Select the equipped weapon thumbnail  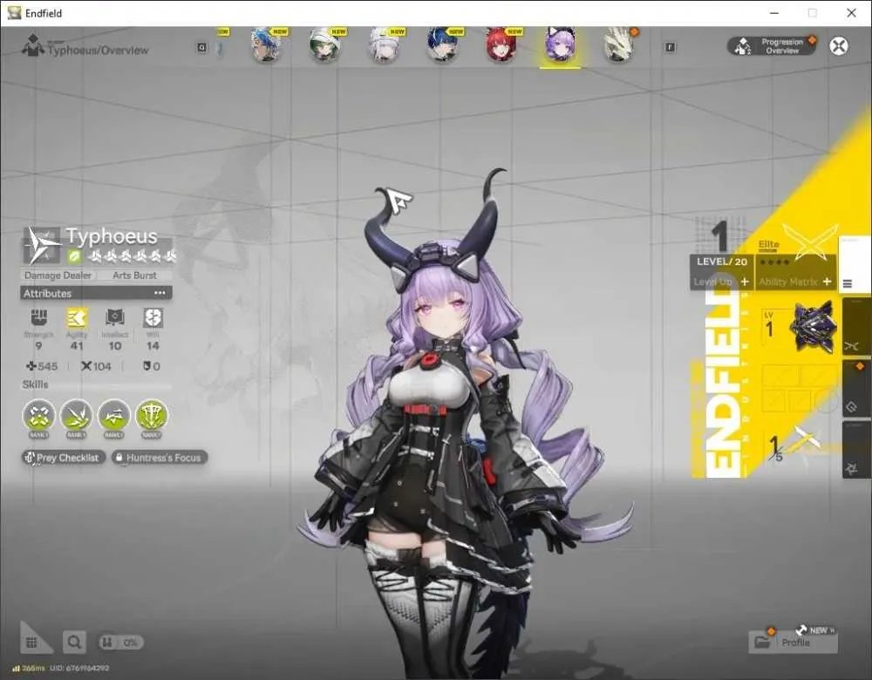coord(813,326)
